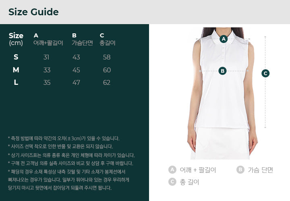The height and width of the screenshot is (201, 290).
Task: Click column header C 총길이
Action: pyautogui.click(x=107, y=39)
